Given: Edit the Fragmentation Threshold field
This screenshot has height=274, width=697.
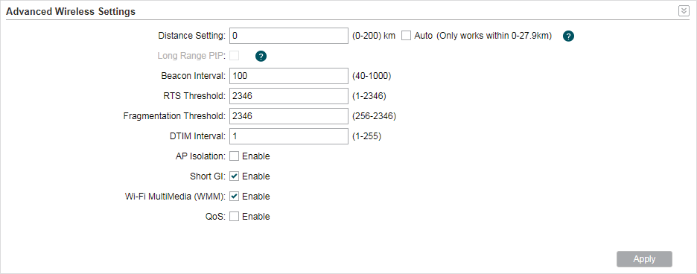Looking at the screenshot, I should [x=289, y=116].
